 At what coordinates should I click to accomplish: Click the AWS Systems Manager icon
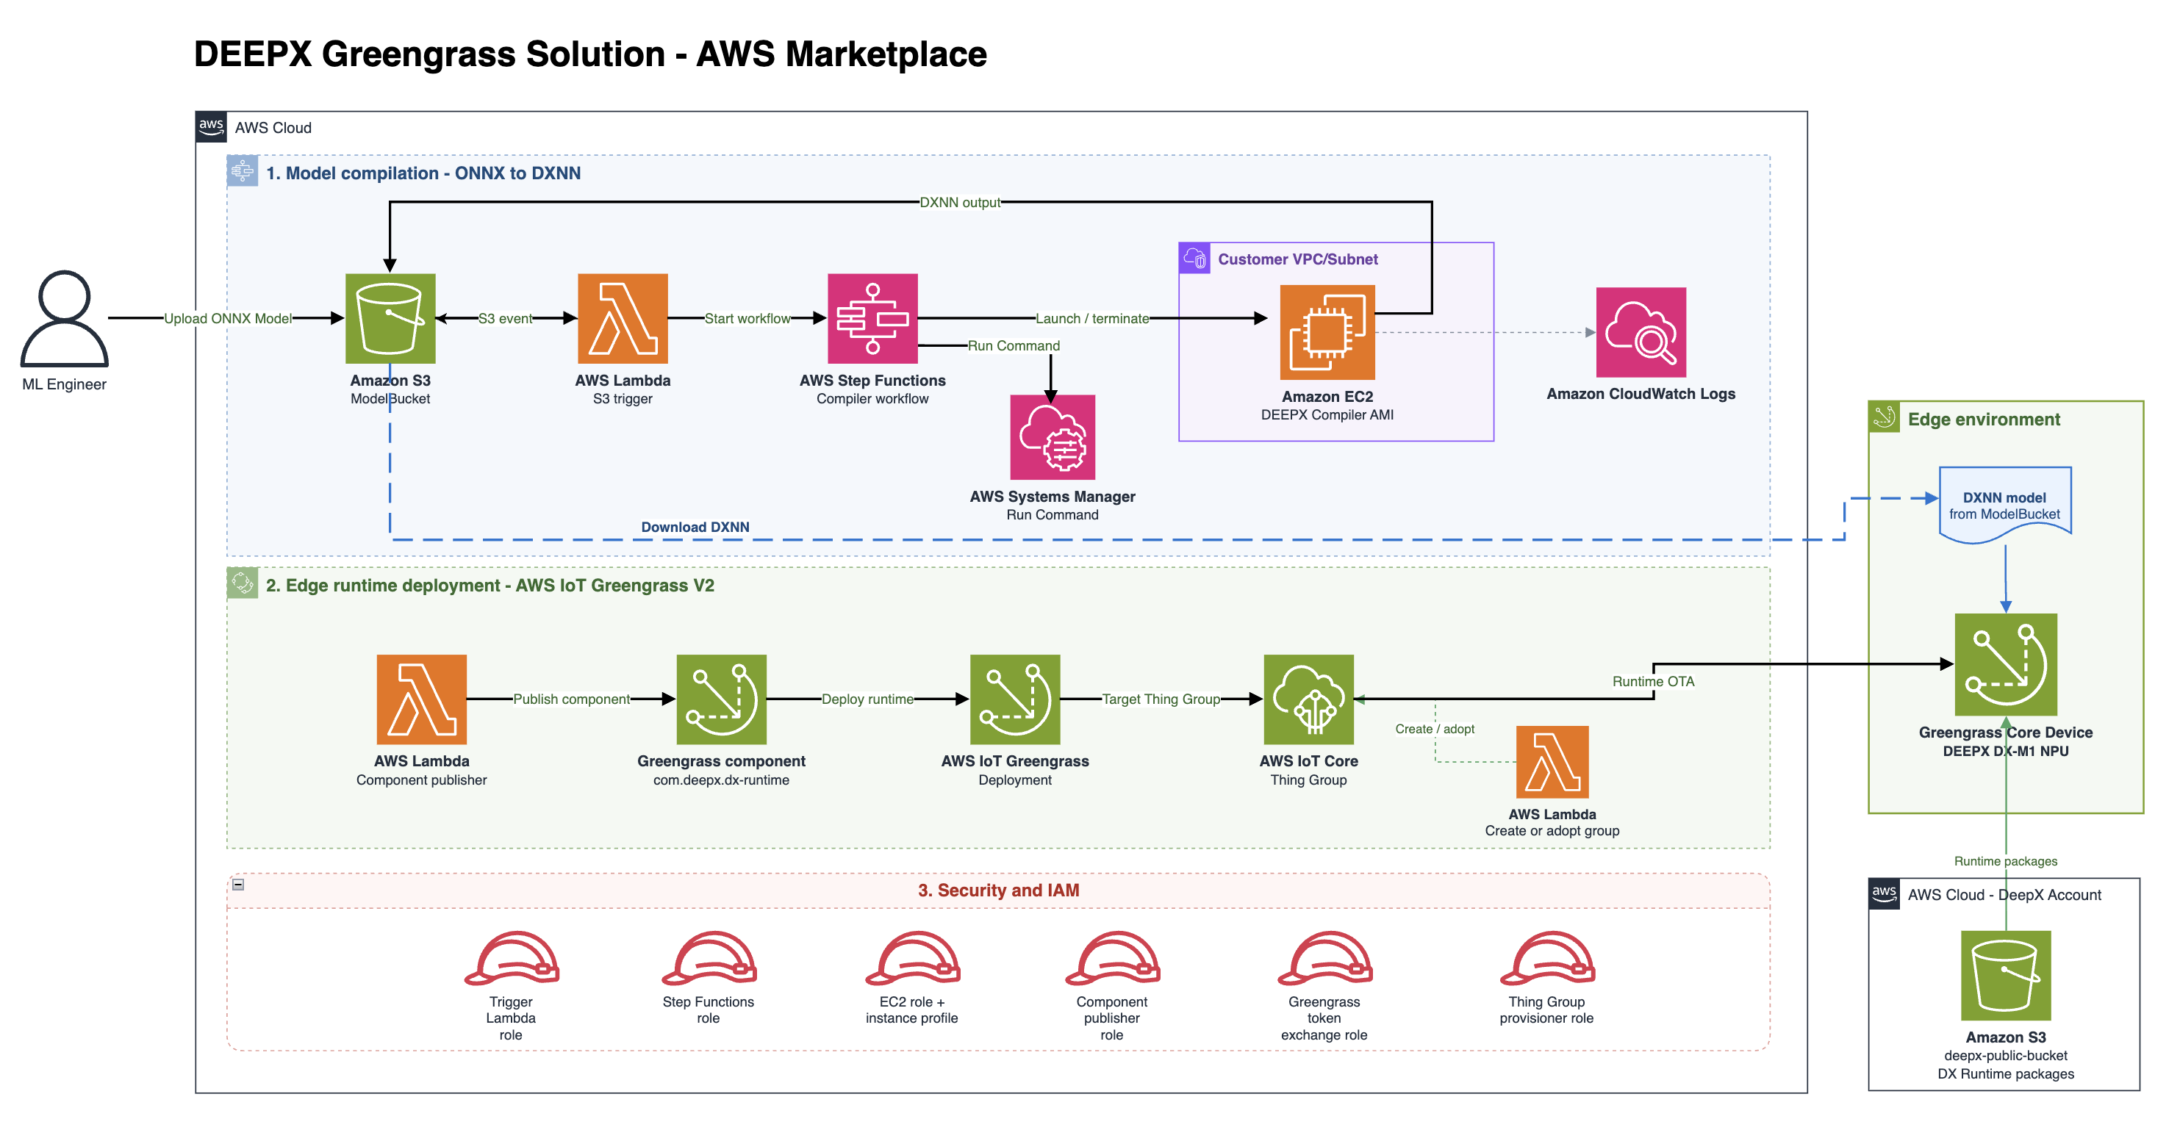(x=1053, y=436)
